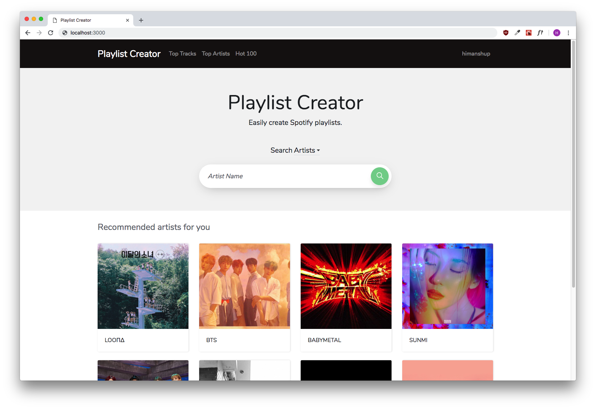Open the Chrome three-dot menu
The height and width of the screenshot is (409, 596).
coord(568,33)
